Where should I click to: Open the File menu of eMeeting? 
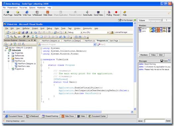click(x=4, y=8)
